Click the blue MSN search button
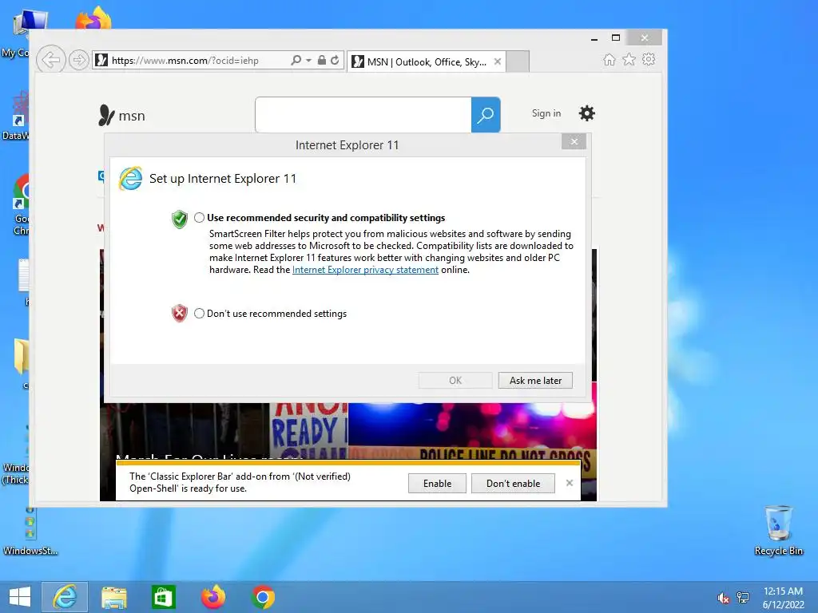 click(x=486, y=115)
